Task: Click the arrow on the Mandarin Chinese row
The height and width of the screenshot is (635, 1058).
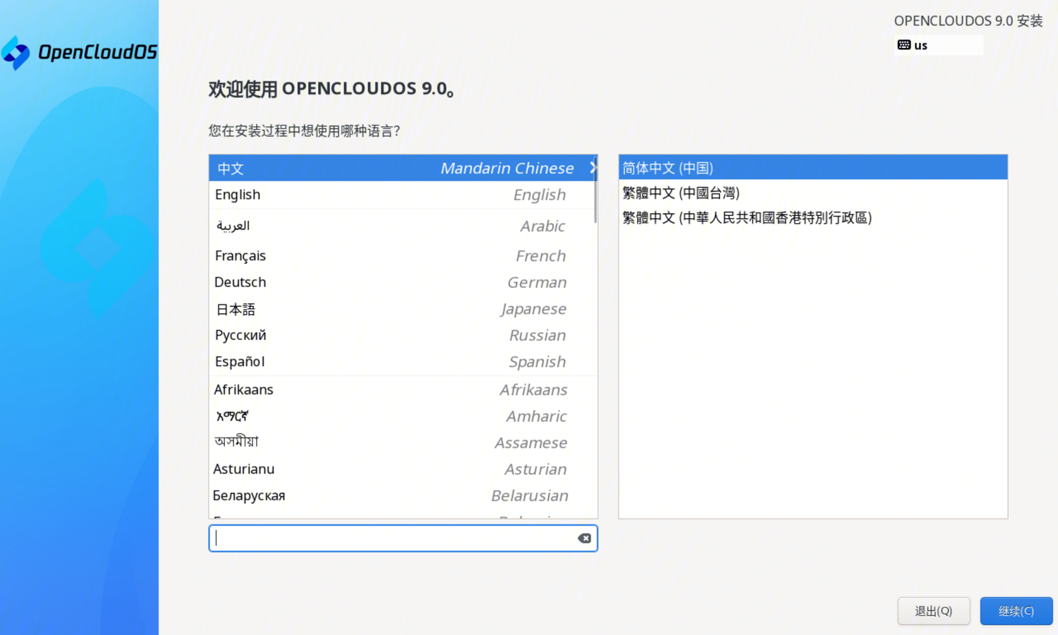Action: 592,168
